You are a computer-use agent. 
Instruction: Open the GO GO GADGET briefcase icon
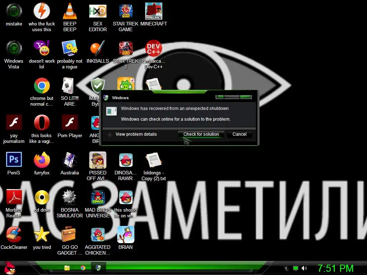(69, 234)
